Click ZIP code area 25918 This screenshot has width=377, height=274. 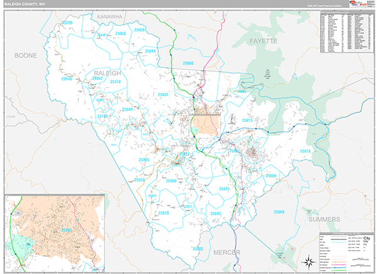point(305,151)
